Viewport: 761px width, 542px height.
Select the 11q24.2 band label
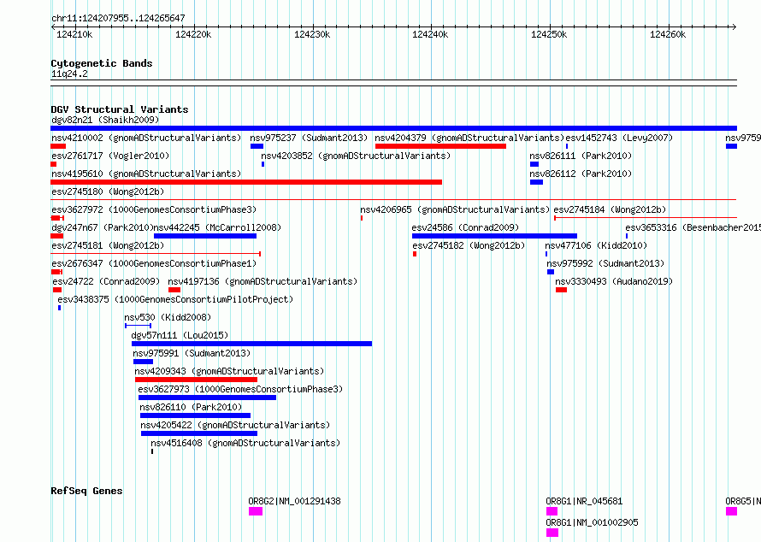click(69, 74)
